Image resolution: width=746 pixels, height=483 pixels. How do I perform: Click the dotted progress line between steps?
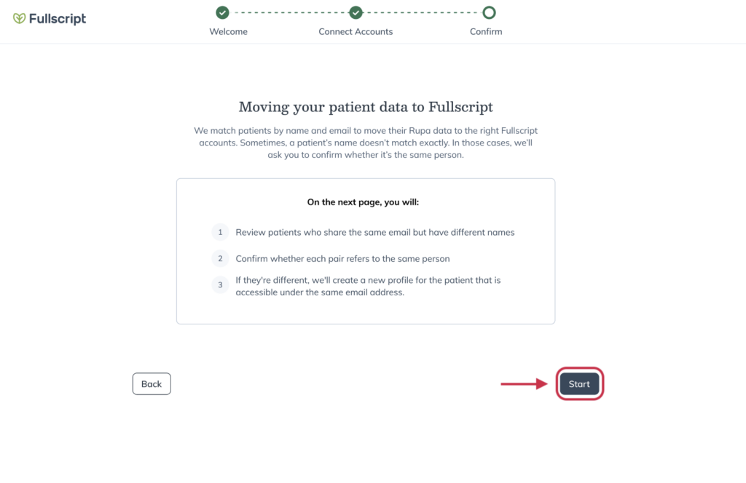(x=289, y=12)
